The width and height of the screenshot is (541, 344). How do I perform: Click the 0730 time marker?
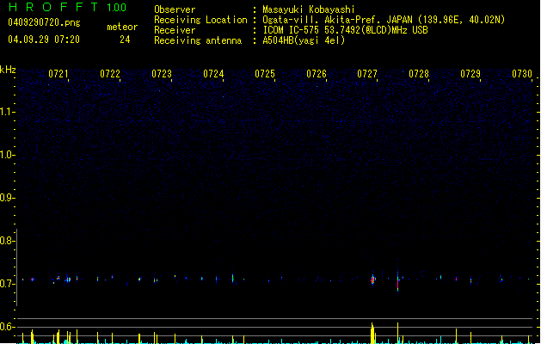522,74
